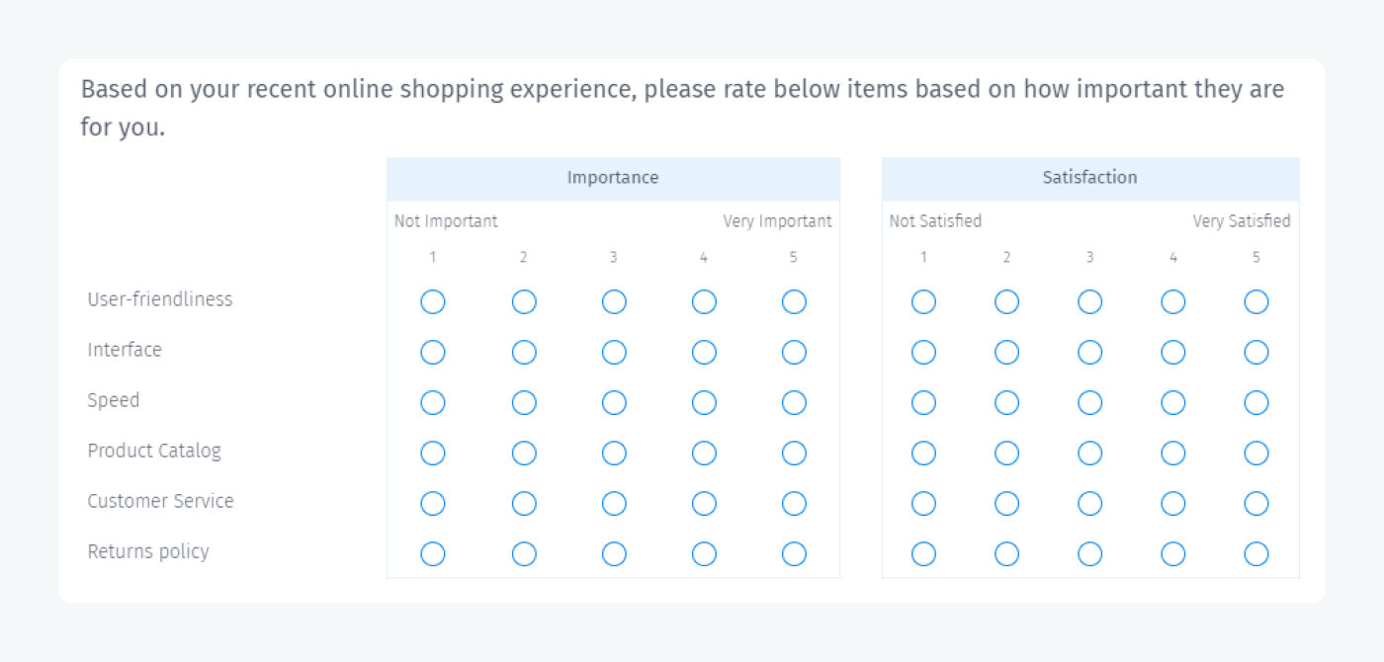Set Customer Service importance to 5
This screenshot has height=662, width=1384.
click(794, 503)
